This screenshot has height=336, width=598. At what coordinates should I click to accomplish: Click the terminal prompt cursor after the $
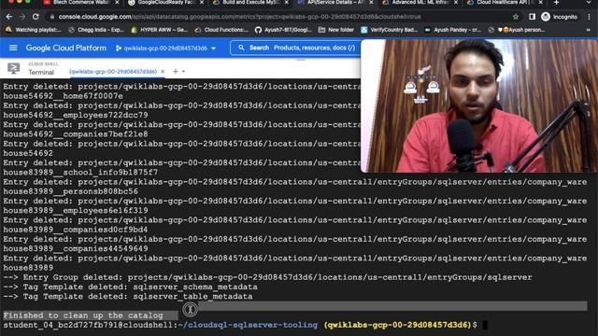coord(485,325)
